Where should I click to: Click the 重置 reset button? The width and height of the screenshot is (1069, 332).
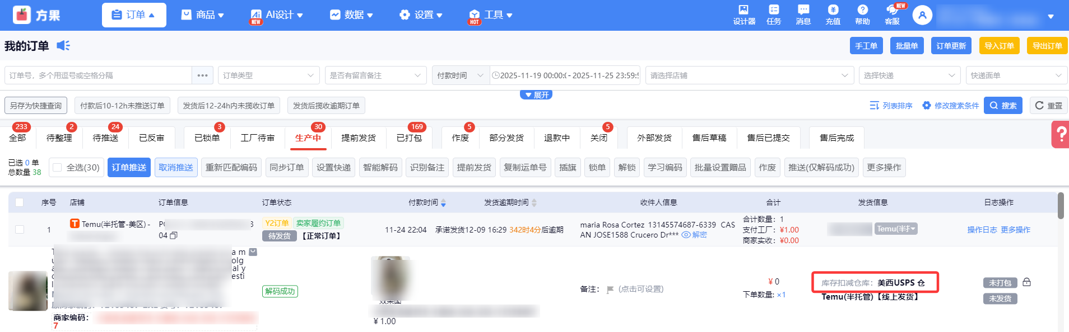(x=1048, y=106)
